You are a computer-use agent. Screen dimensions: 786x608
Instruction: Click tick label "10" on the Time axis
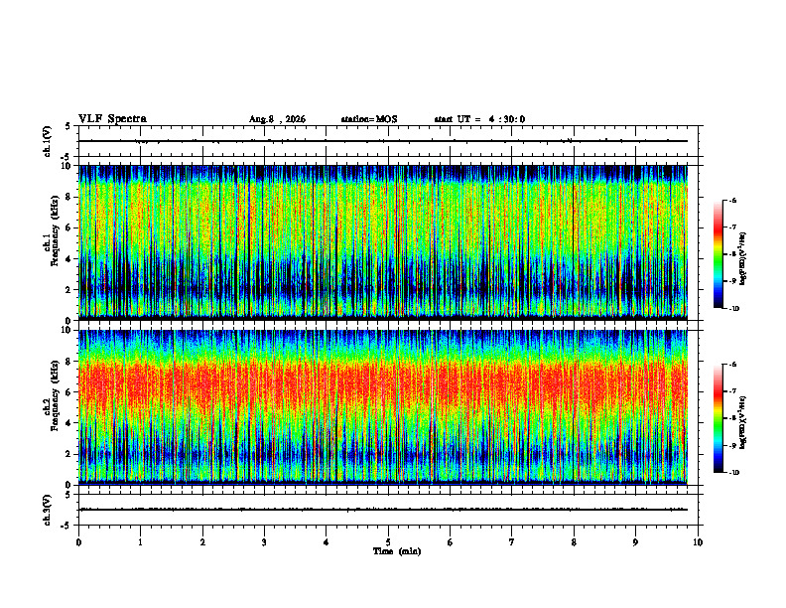click(698, 542)
